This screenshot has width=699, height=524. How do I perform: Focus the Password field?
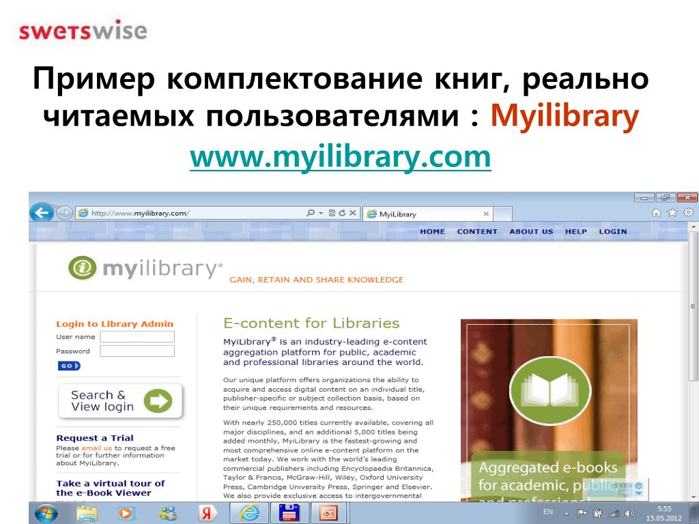137,351
